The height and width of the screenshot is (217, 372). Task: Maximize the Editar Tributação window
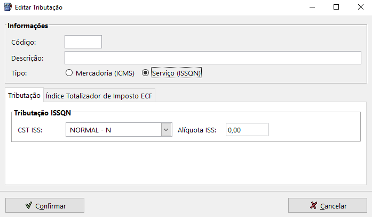pos(336,7)
